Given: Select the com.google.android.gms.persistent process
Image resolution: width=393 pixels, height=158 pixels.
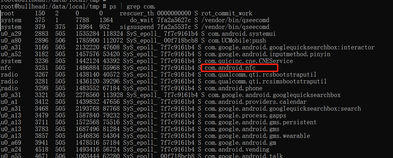Looking at the screenshot, I should [261, 122].
